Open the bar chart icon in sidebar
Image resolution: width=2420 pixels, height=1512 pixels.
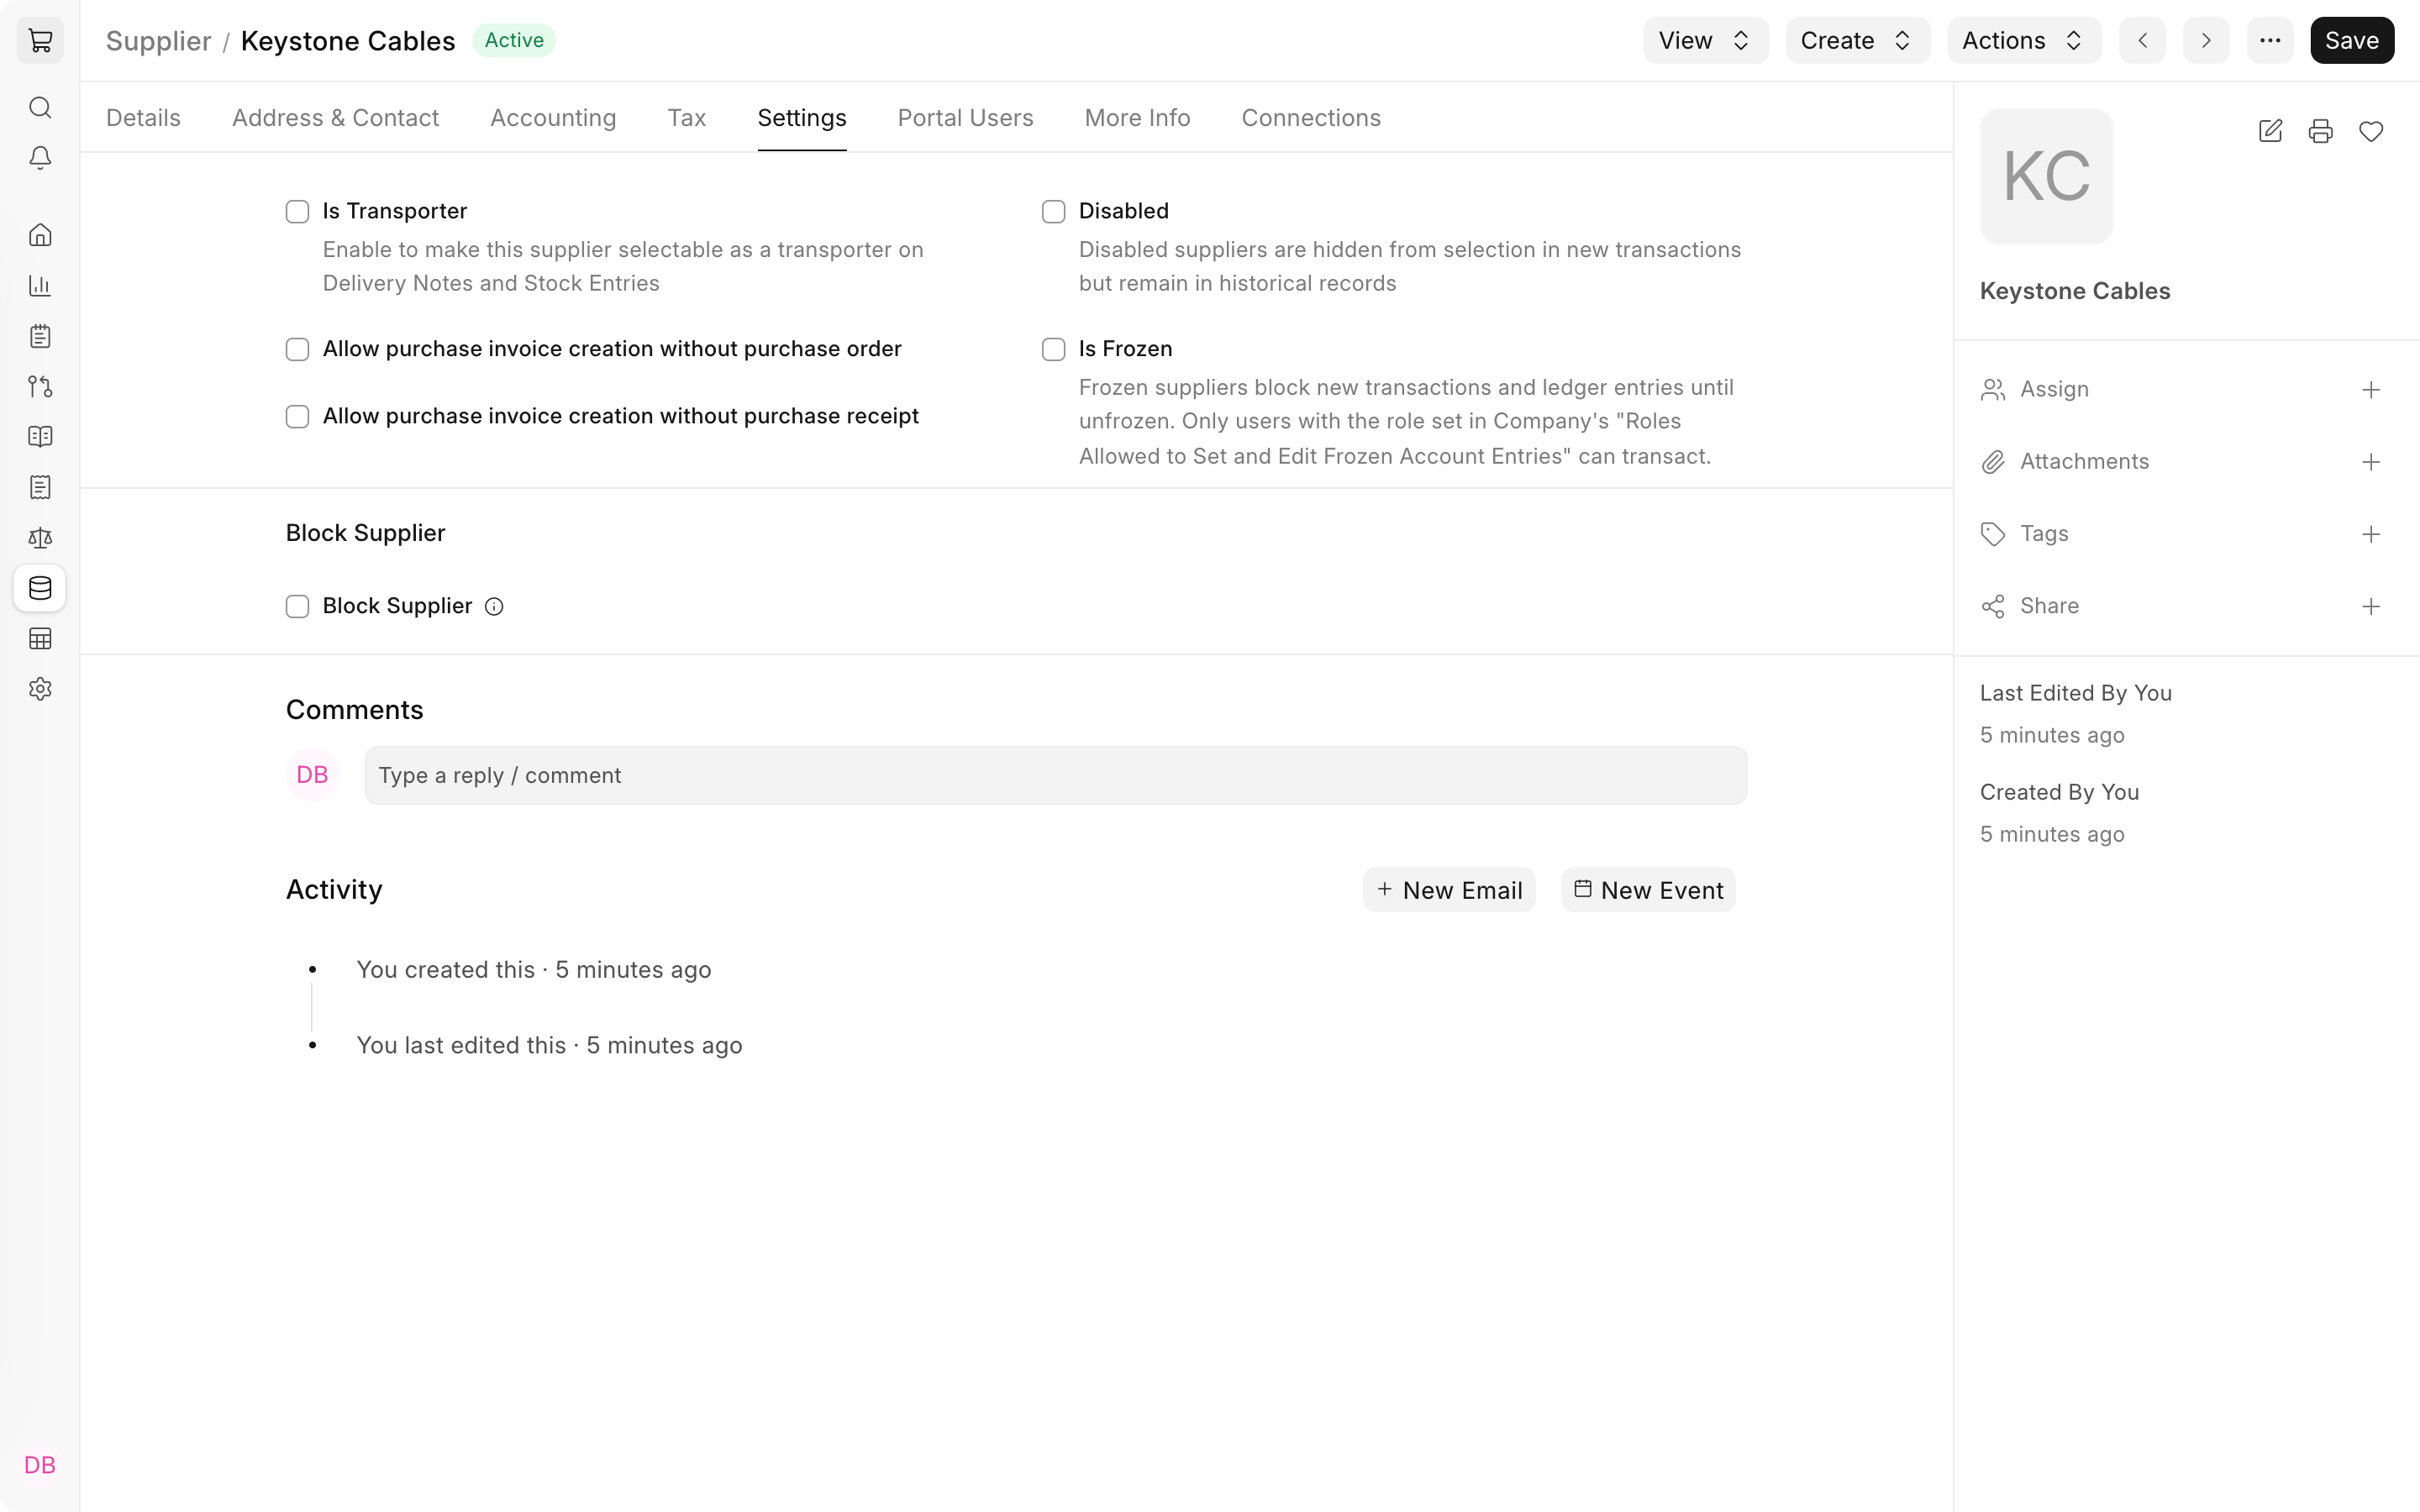click(x=40, y=286)
